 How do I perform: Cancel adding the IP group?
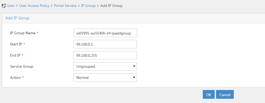(225, 95)
